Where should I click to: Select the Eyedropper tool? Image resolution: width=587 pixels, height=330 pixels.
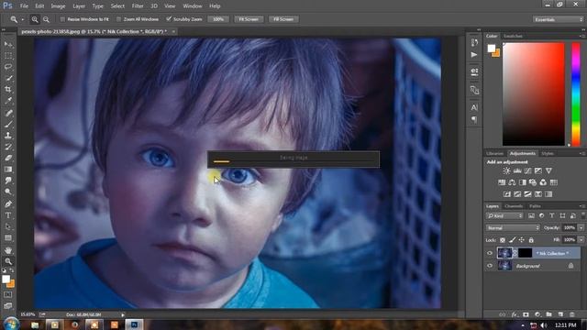pyautogui.click(x=8, y=101)
